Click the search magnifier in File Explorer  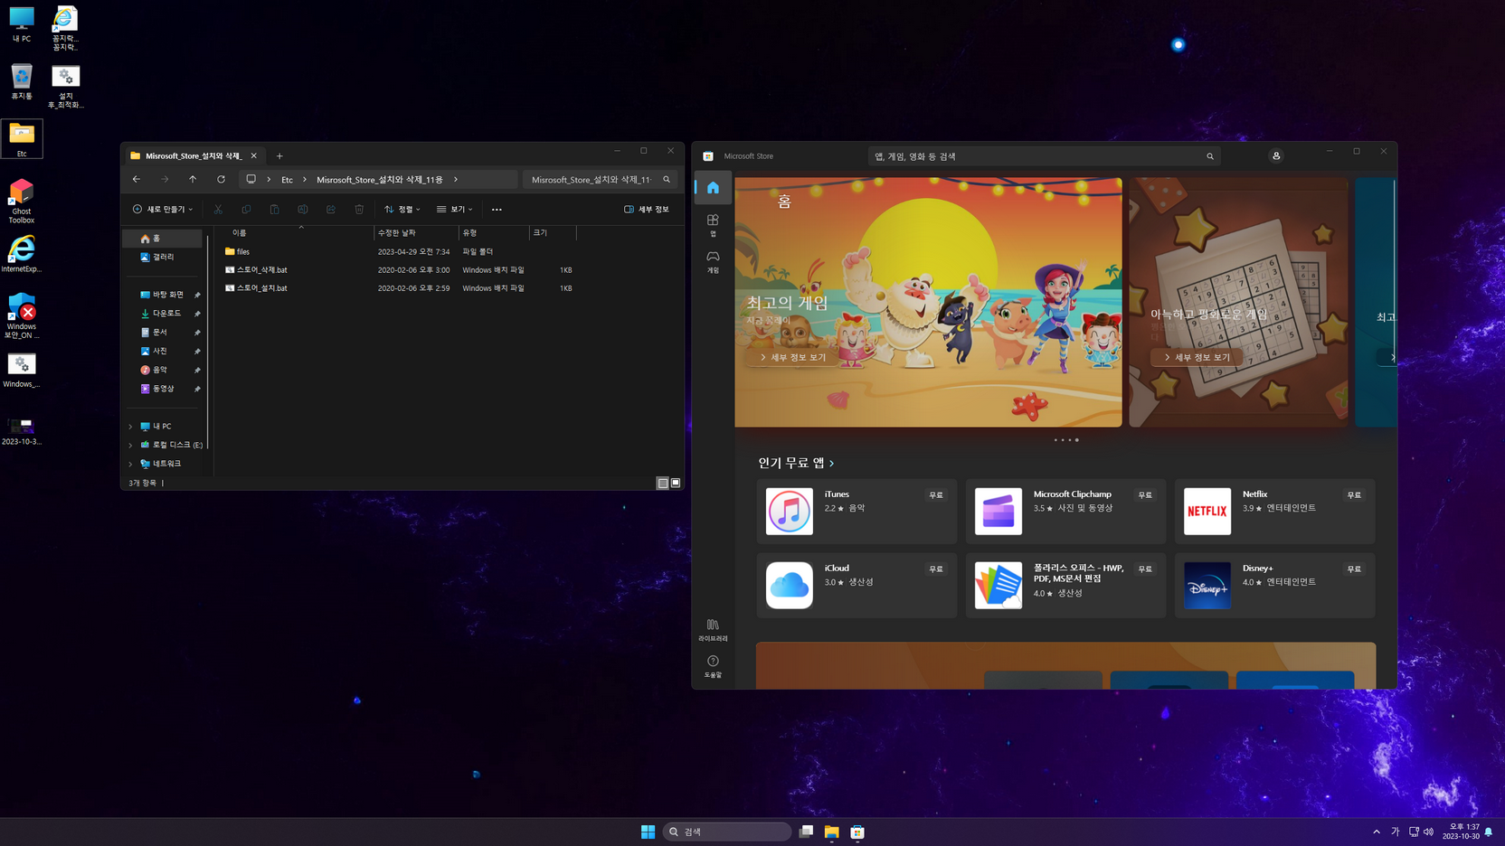(x=667, y=179)
